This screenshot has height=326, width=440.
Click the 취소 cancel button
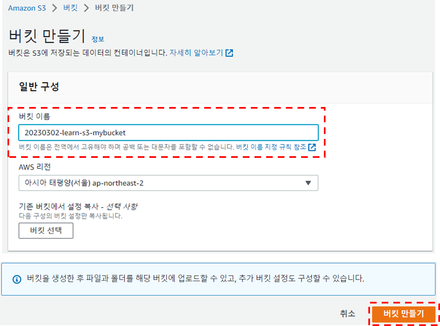tap(347, 313)
